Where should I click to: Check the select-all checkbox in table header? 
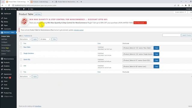click(x=21, y=43)
